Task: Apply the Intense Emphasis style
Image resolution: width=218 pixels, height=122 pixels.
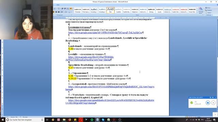Action: click(143, 11)
